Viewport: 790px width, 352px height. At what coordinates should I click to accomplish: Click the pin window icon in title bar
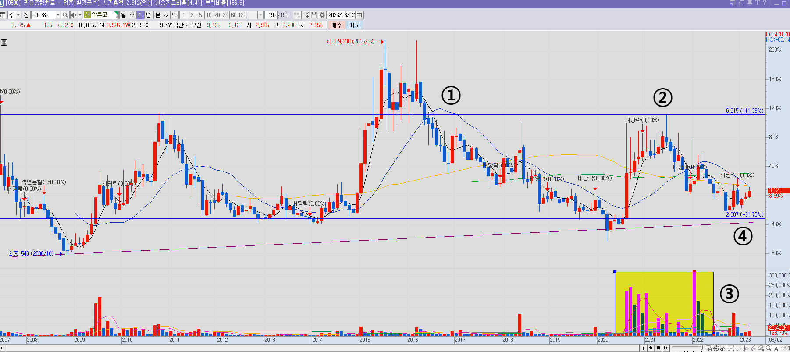tap(750, 3)
